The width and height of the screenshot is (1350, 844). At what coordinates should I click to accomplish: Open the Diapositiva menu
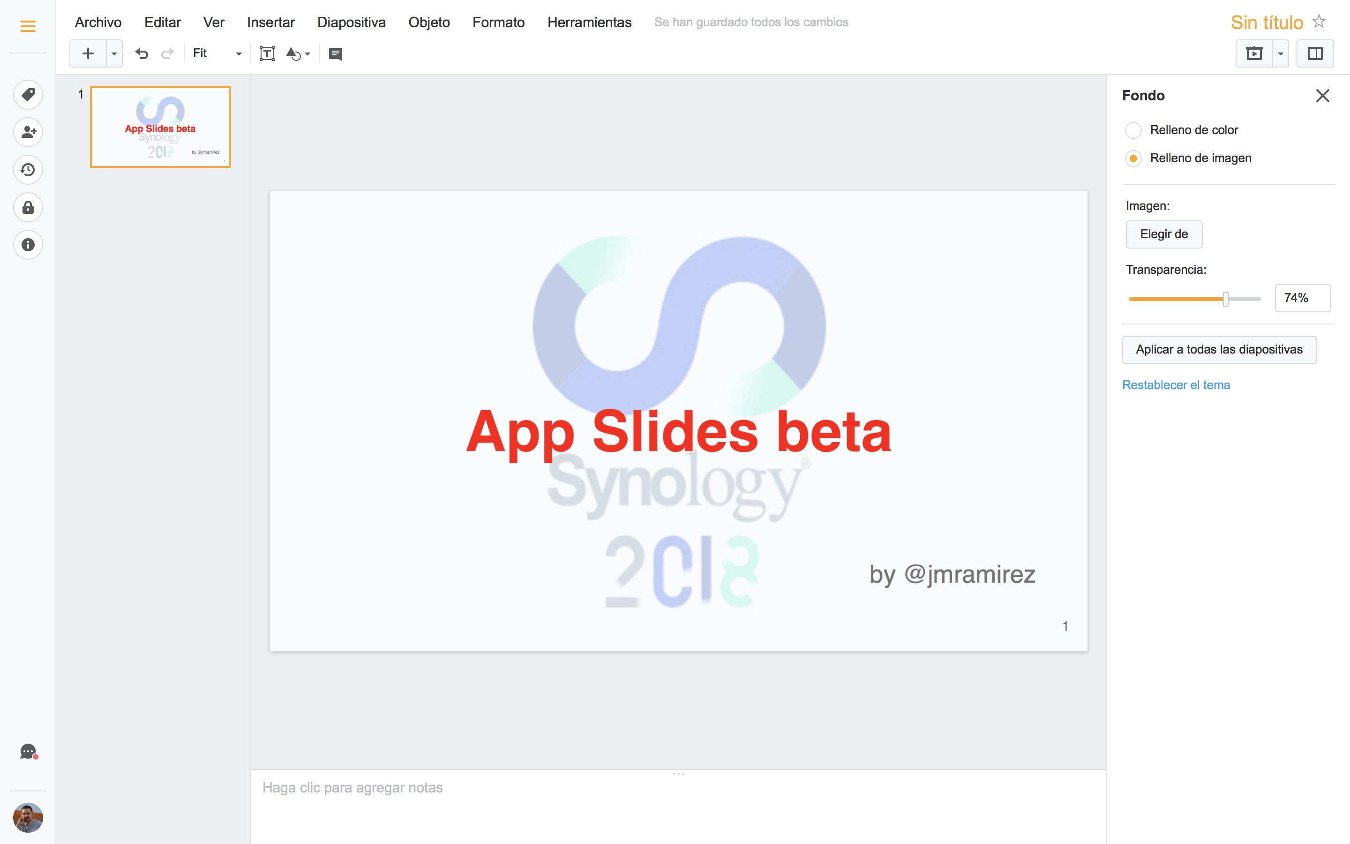[351, 23]
